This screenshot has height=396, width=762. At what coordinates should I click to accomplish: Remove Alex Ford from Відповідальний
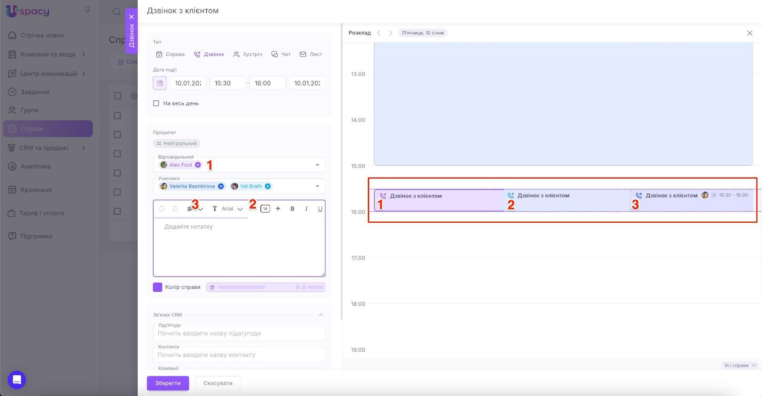(198, 165)
